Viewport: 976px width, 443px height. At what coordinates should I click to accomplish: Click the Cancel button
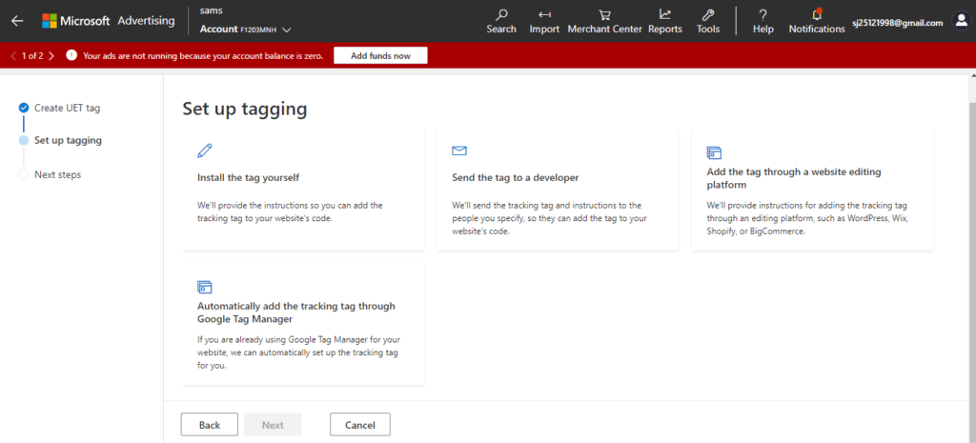click(x=359, y=425)
